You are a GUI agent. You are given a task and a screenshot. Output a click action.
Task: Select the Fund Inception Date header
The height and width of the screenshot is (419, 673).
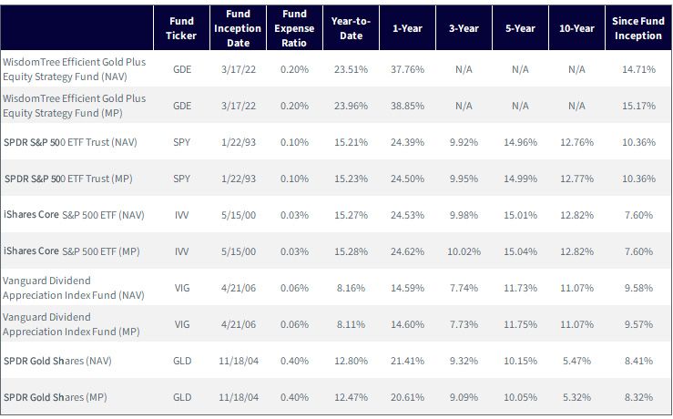238,28
